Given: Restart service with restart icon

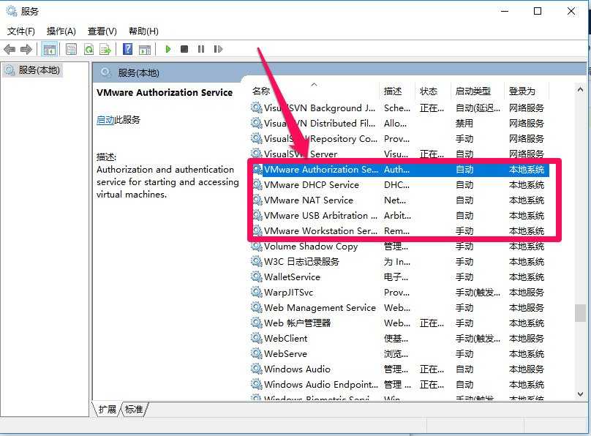Looking at the screenshot, I should 218,49.
